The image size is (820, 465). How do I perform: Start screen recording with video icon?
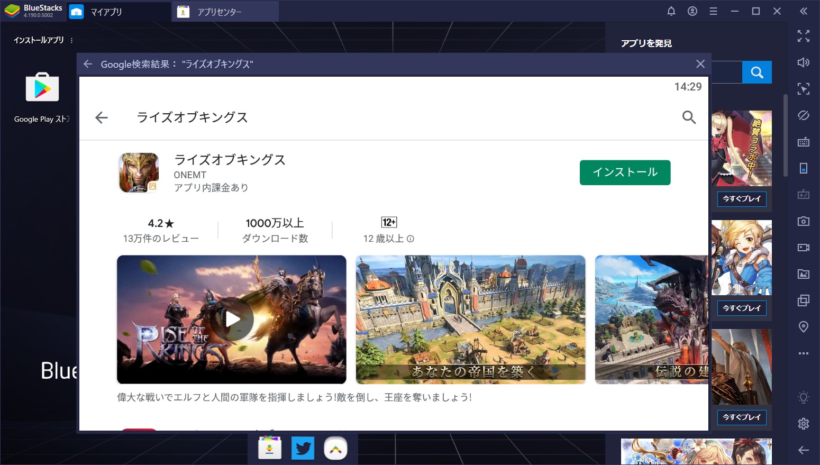pos(804,248)
